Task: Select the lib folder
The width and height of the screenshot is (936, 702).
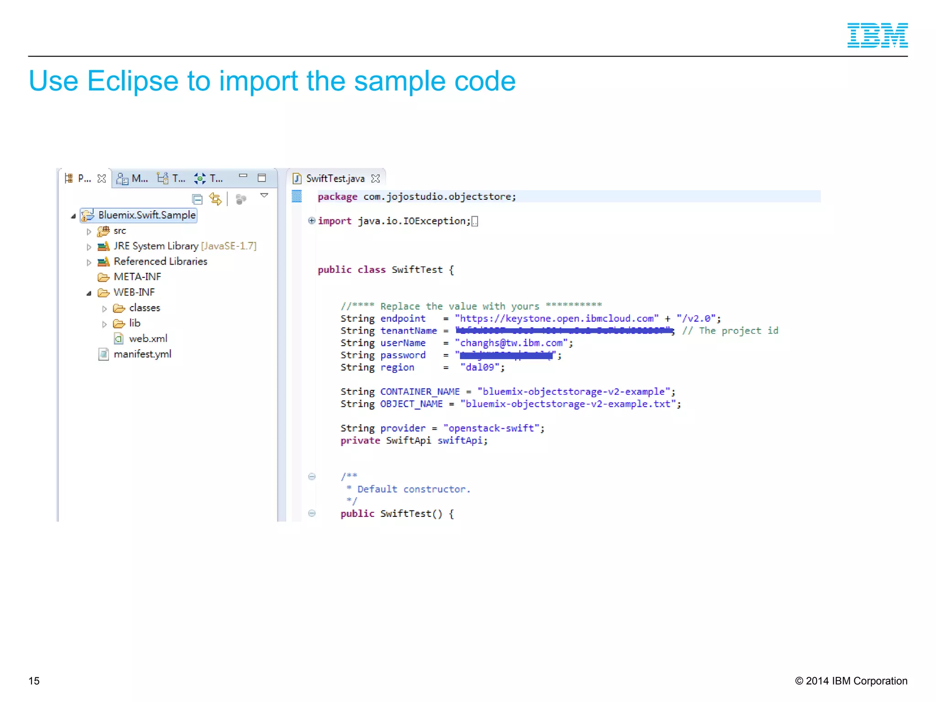Action: click(x=127, y=324)
